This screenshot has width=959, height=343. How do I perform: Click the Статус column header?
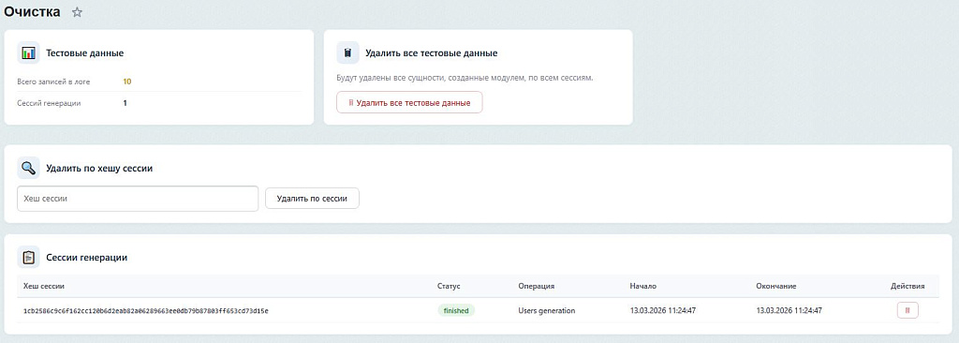449,286
